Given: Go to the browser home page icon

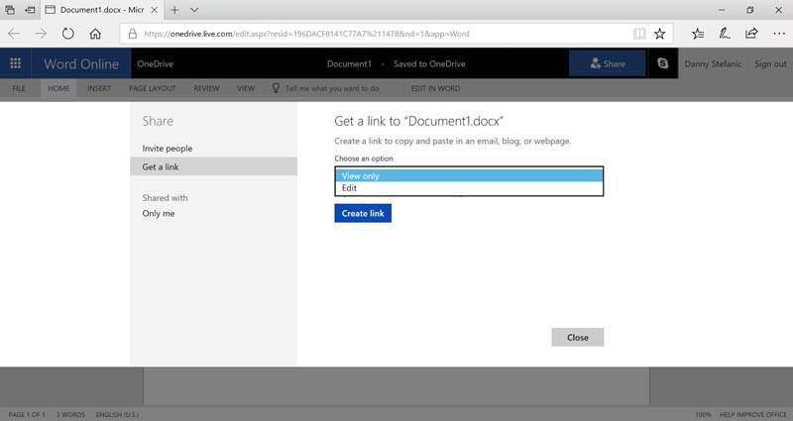Looking at the screenshot, I should [x=95, y=34].
